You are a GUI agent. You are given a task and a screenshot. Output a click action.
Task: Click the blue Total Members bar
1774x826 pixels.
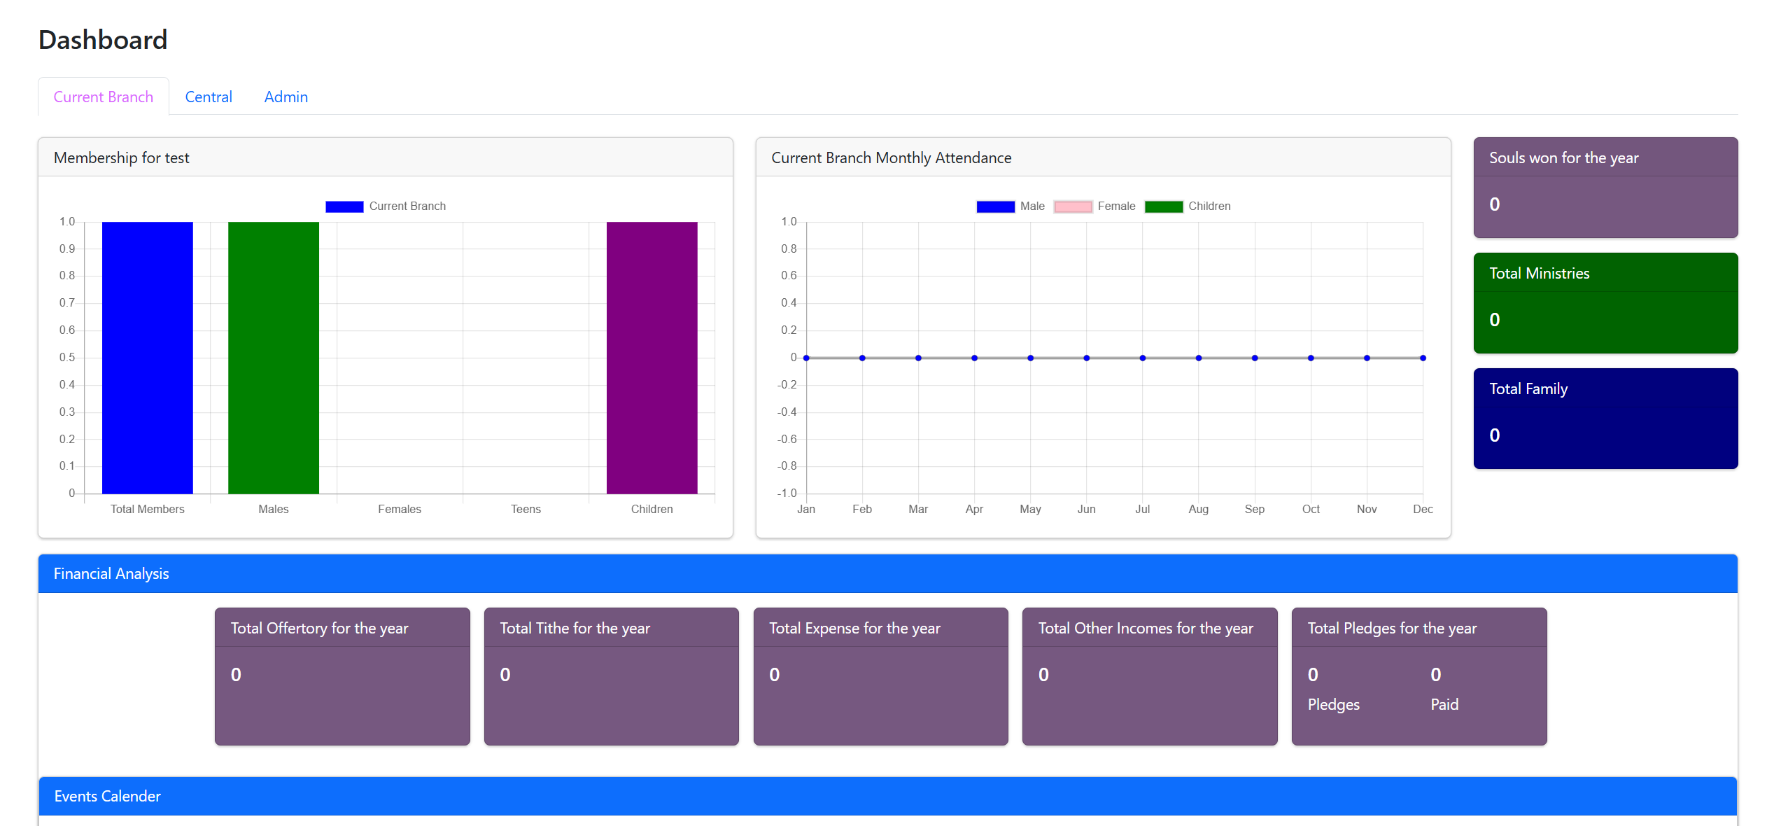(147, 357)
